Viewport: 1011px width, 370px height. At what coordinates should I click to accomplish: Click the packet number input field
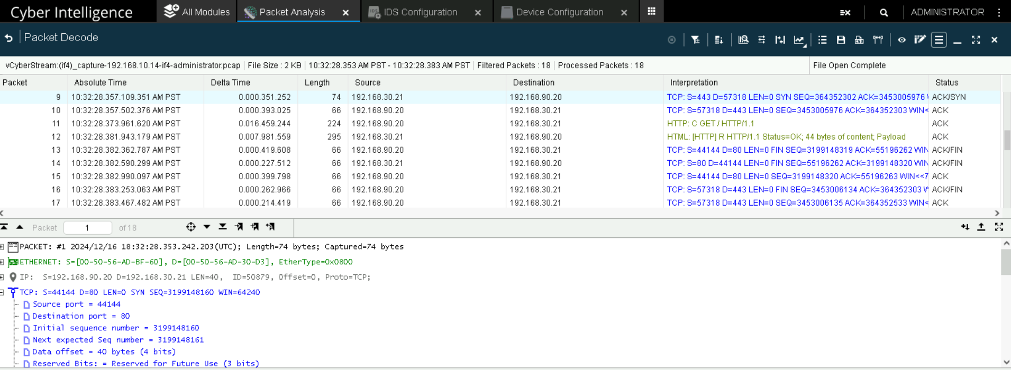[87, 228]
